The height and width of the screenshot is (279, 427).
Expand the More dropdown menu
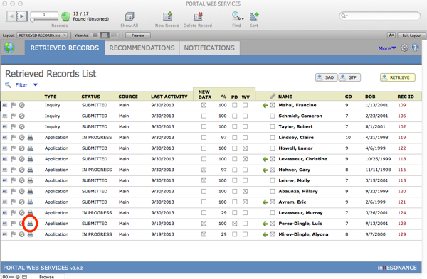click(387, 48)
